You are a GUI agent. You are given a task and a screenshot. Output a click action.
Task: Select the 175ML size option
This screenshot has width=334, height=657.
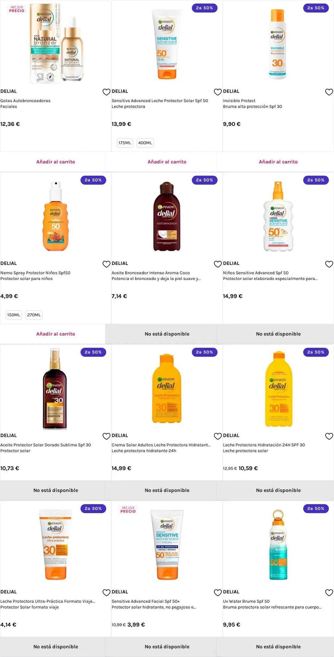125,143
